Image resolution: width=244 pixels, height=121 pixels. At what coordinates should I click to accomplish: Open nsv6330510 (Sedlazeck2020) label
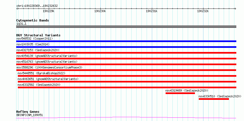click(220, 96)
